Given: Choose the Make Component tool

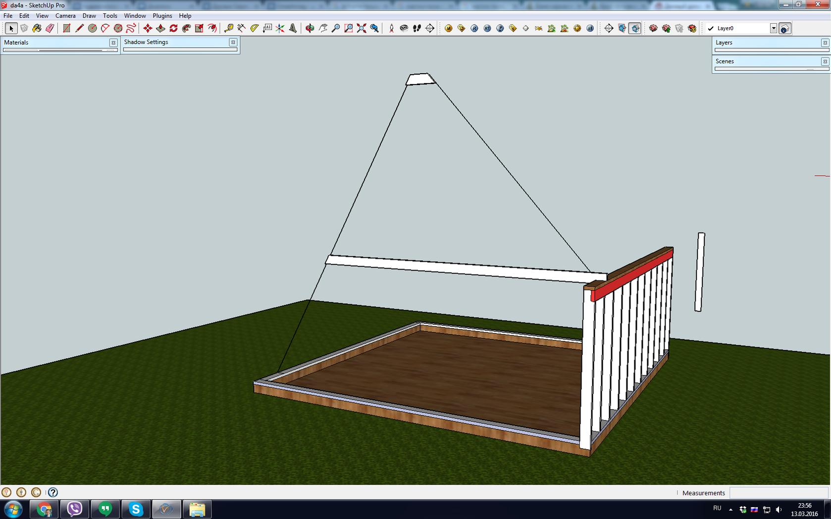Looking at the screenshot, I should [24, 28].
